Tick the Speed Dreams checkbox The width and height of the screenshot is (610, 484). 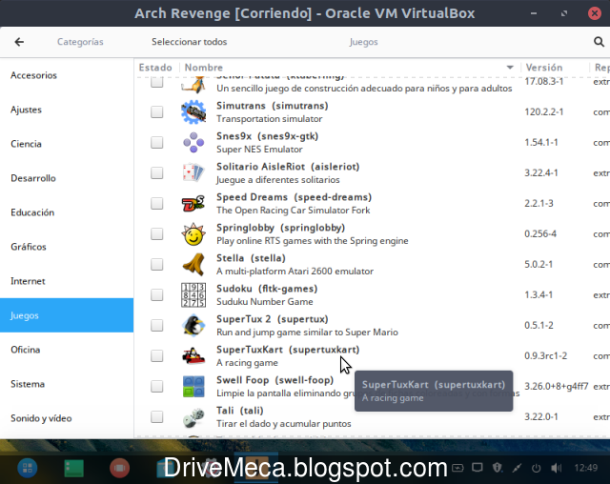(x=156, y=203)
